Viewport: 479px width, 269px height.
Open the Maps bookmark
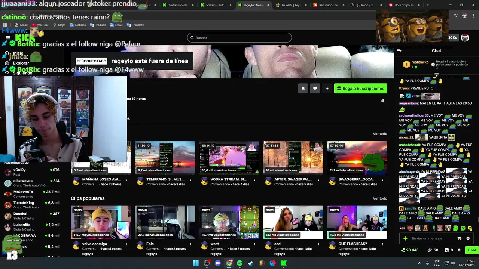pyautogui.click(x=59, y=25)
